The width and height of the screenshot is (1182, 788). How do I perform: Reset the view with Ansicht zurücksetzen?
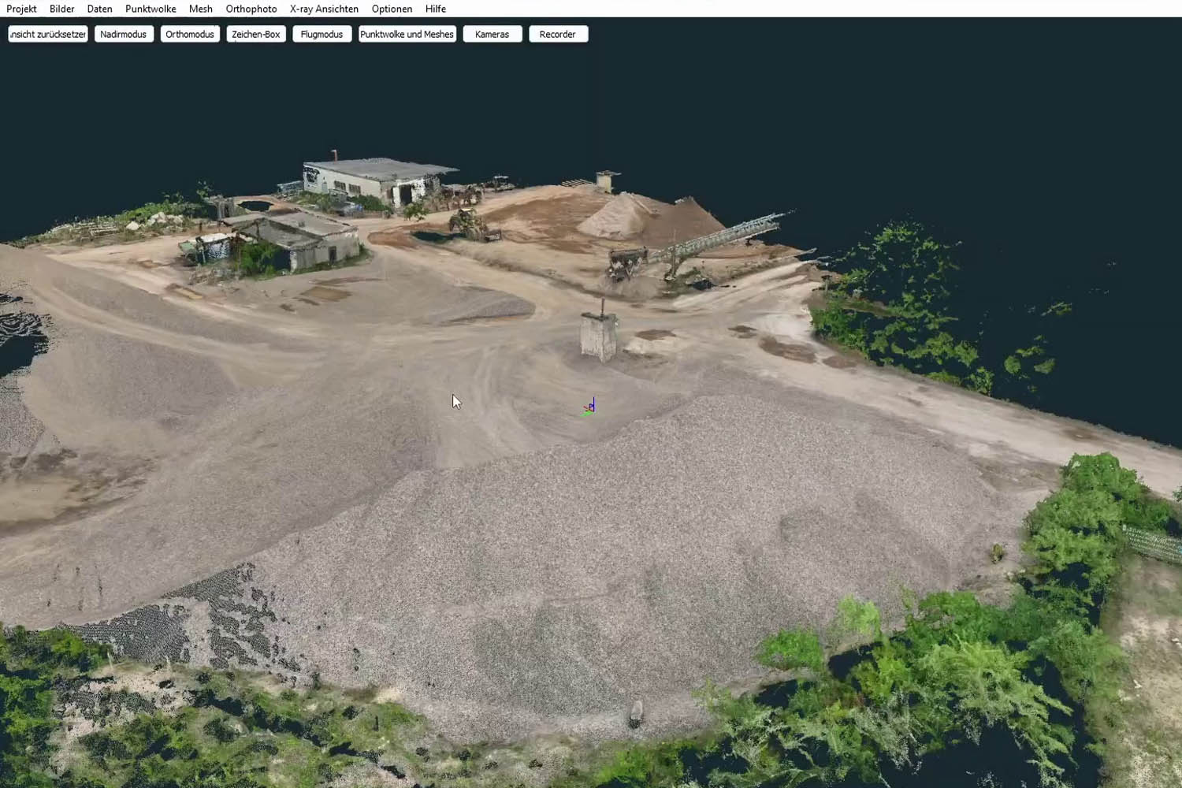tap(48, 34)
